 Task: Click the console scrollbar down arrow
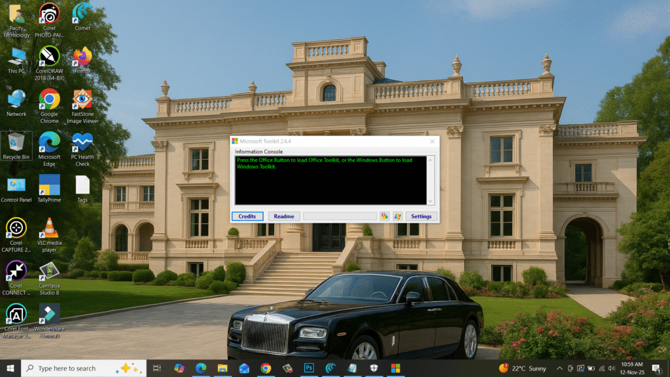click(430, 200)
